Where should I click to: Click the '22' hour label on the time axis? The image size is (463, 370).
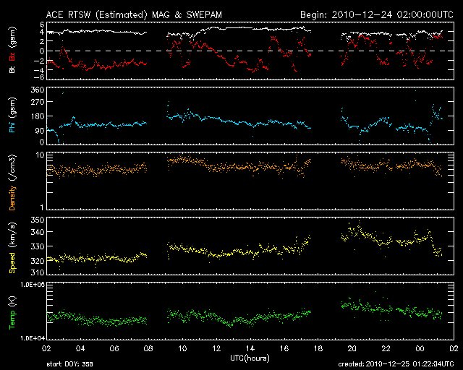[x=386, y=348]
